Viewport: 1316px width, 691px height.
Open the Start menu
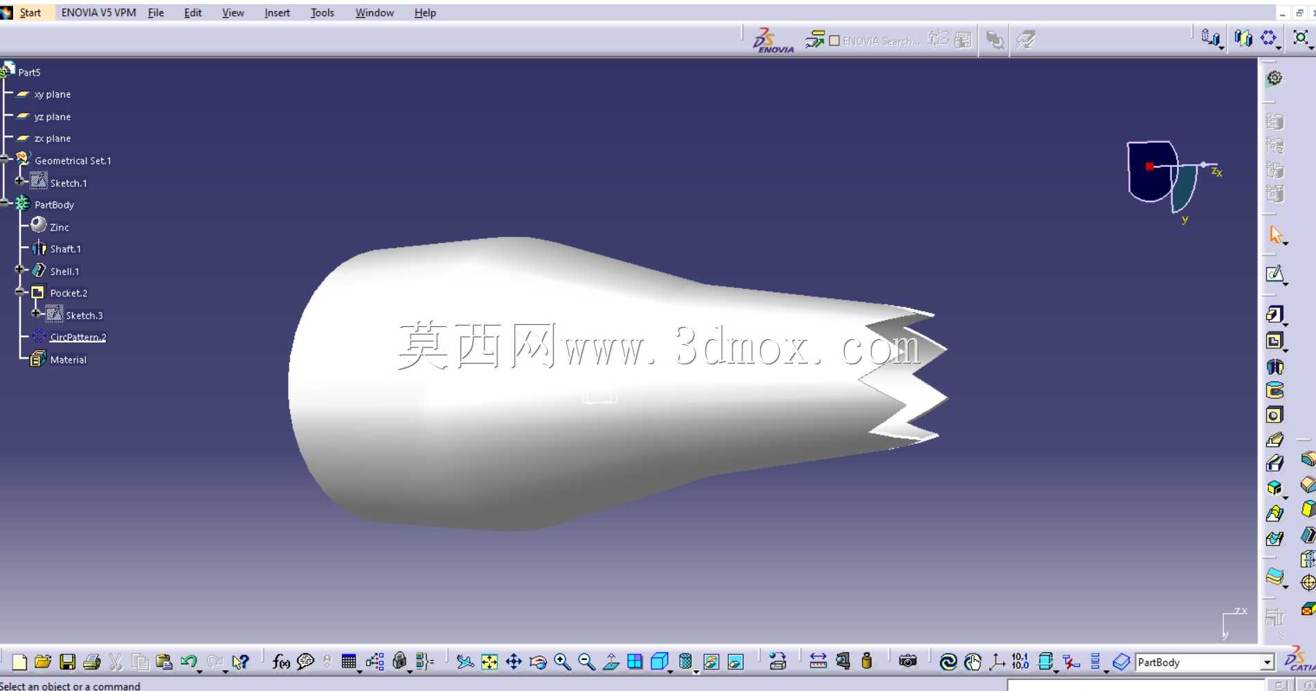pyautogui.click(x=30, y=12)
